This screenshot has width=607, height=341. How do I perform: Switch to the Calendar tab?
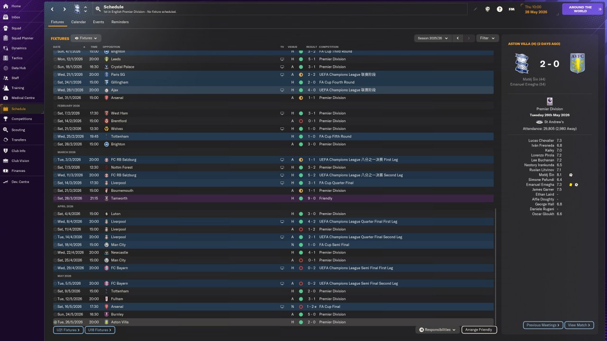coord(79,22)
